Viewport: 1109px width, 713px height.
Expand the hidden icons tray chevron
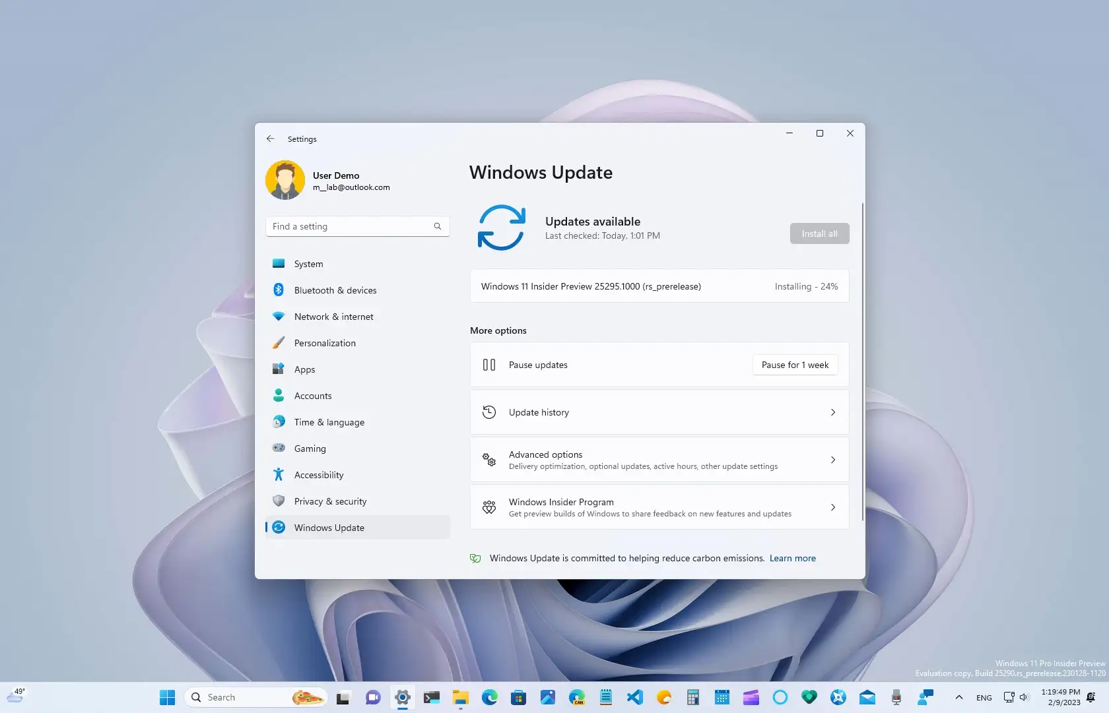pos(959,697)
